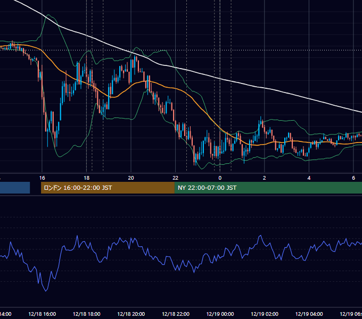Click the hour label 0 on price chart axis
Screen dimensions: 362x319
(220, 178)
